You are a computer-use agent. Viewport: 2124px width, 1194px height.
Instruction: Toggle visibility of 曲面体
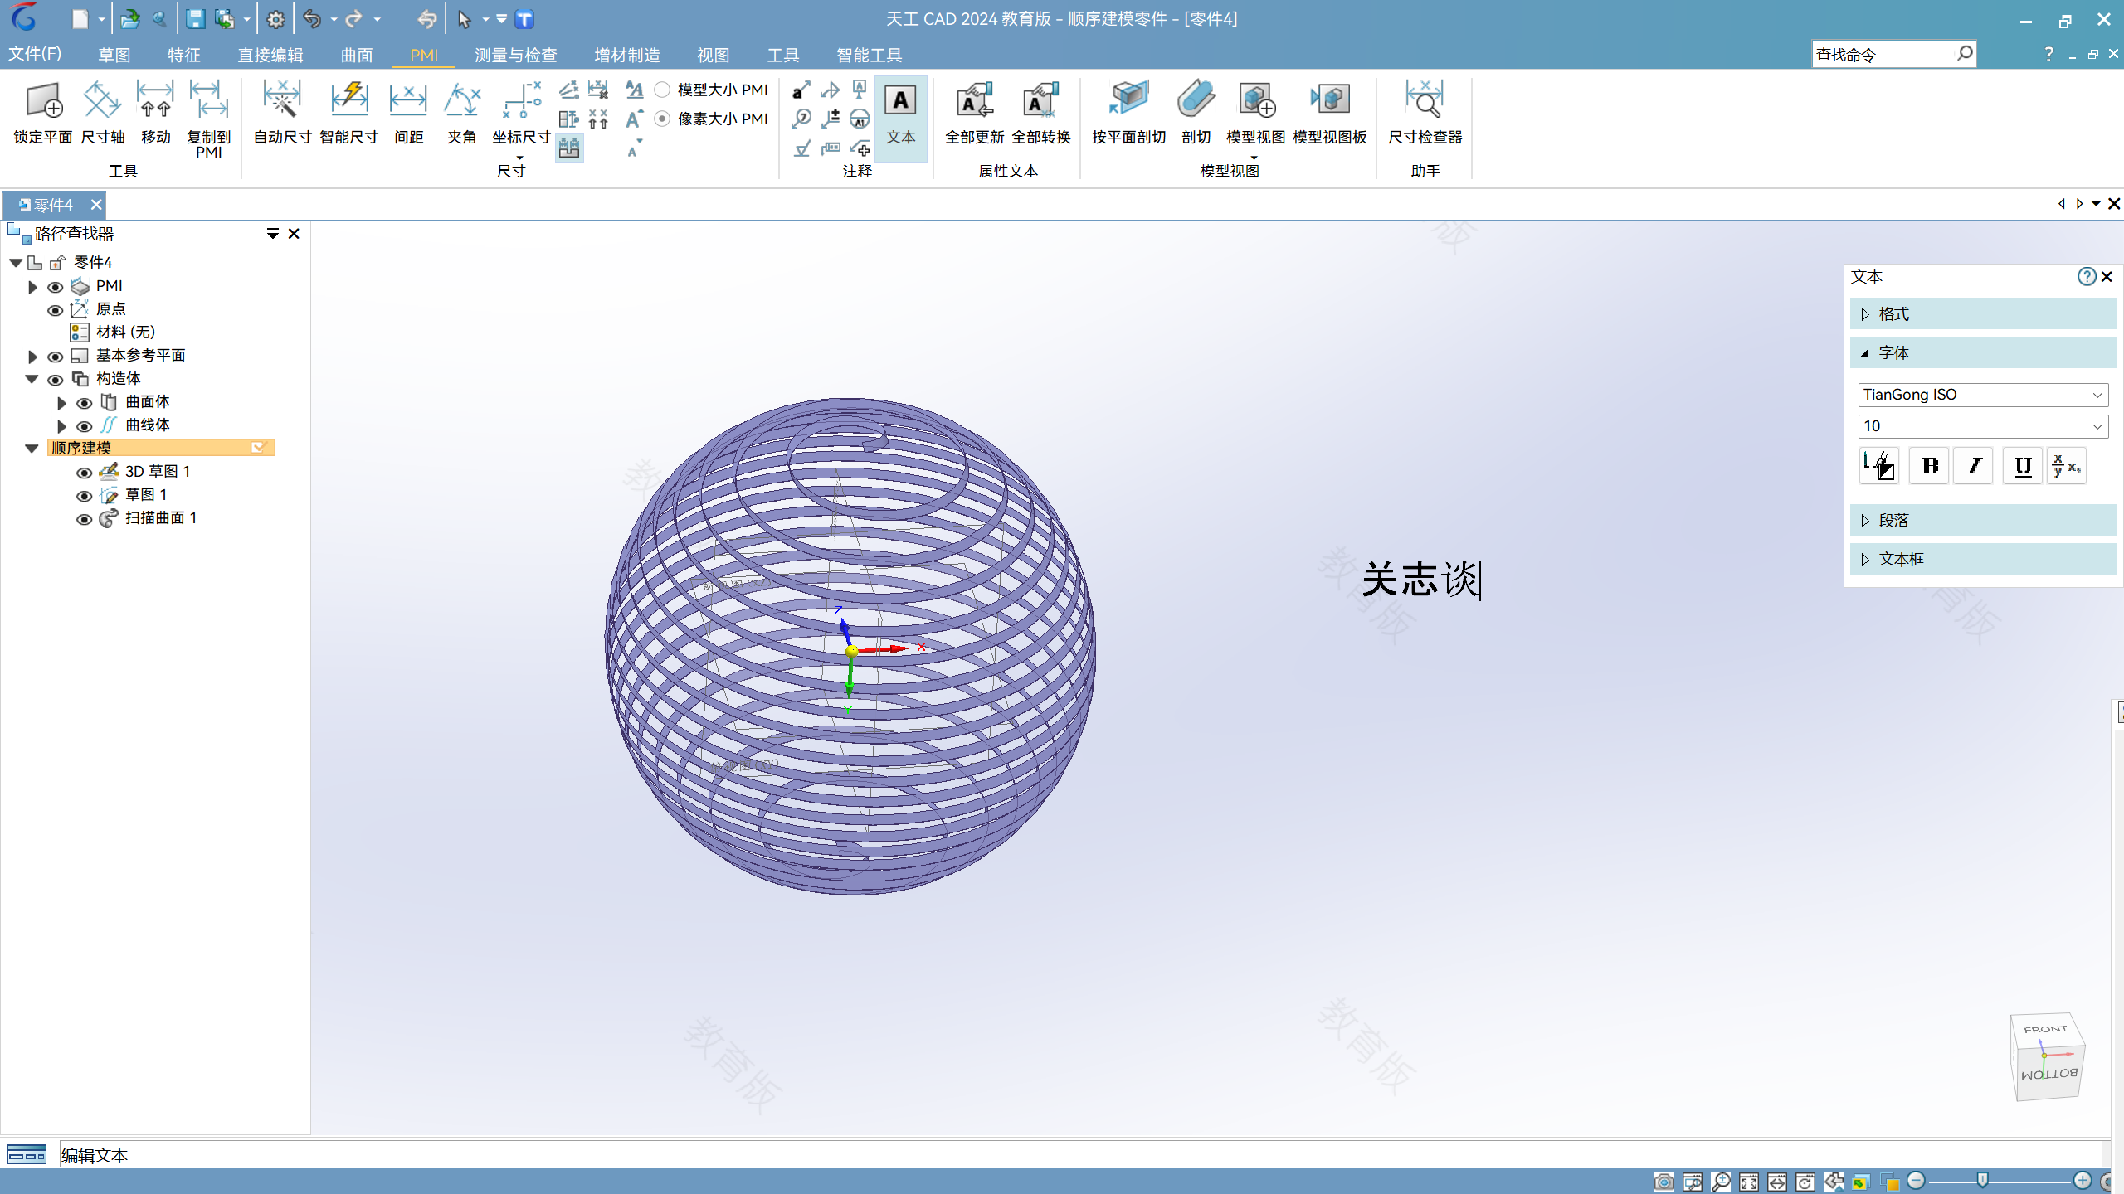point(84,403)
